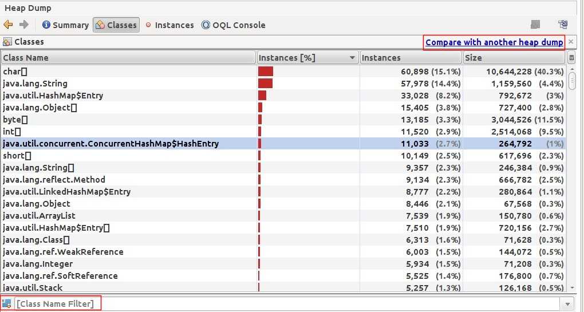
Task: Click the red percentage bar for char[]
Action: 266,72
